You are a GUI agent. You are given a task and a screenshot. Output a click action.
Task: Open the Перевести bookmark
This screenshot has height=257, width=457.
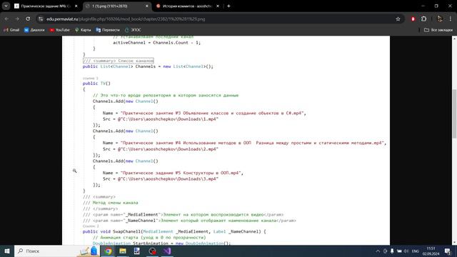pyautogui.click(x=108, y=30)
